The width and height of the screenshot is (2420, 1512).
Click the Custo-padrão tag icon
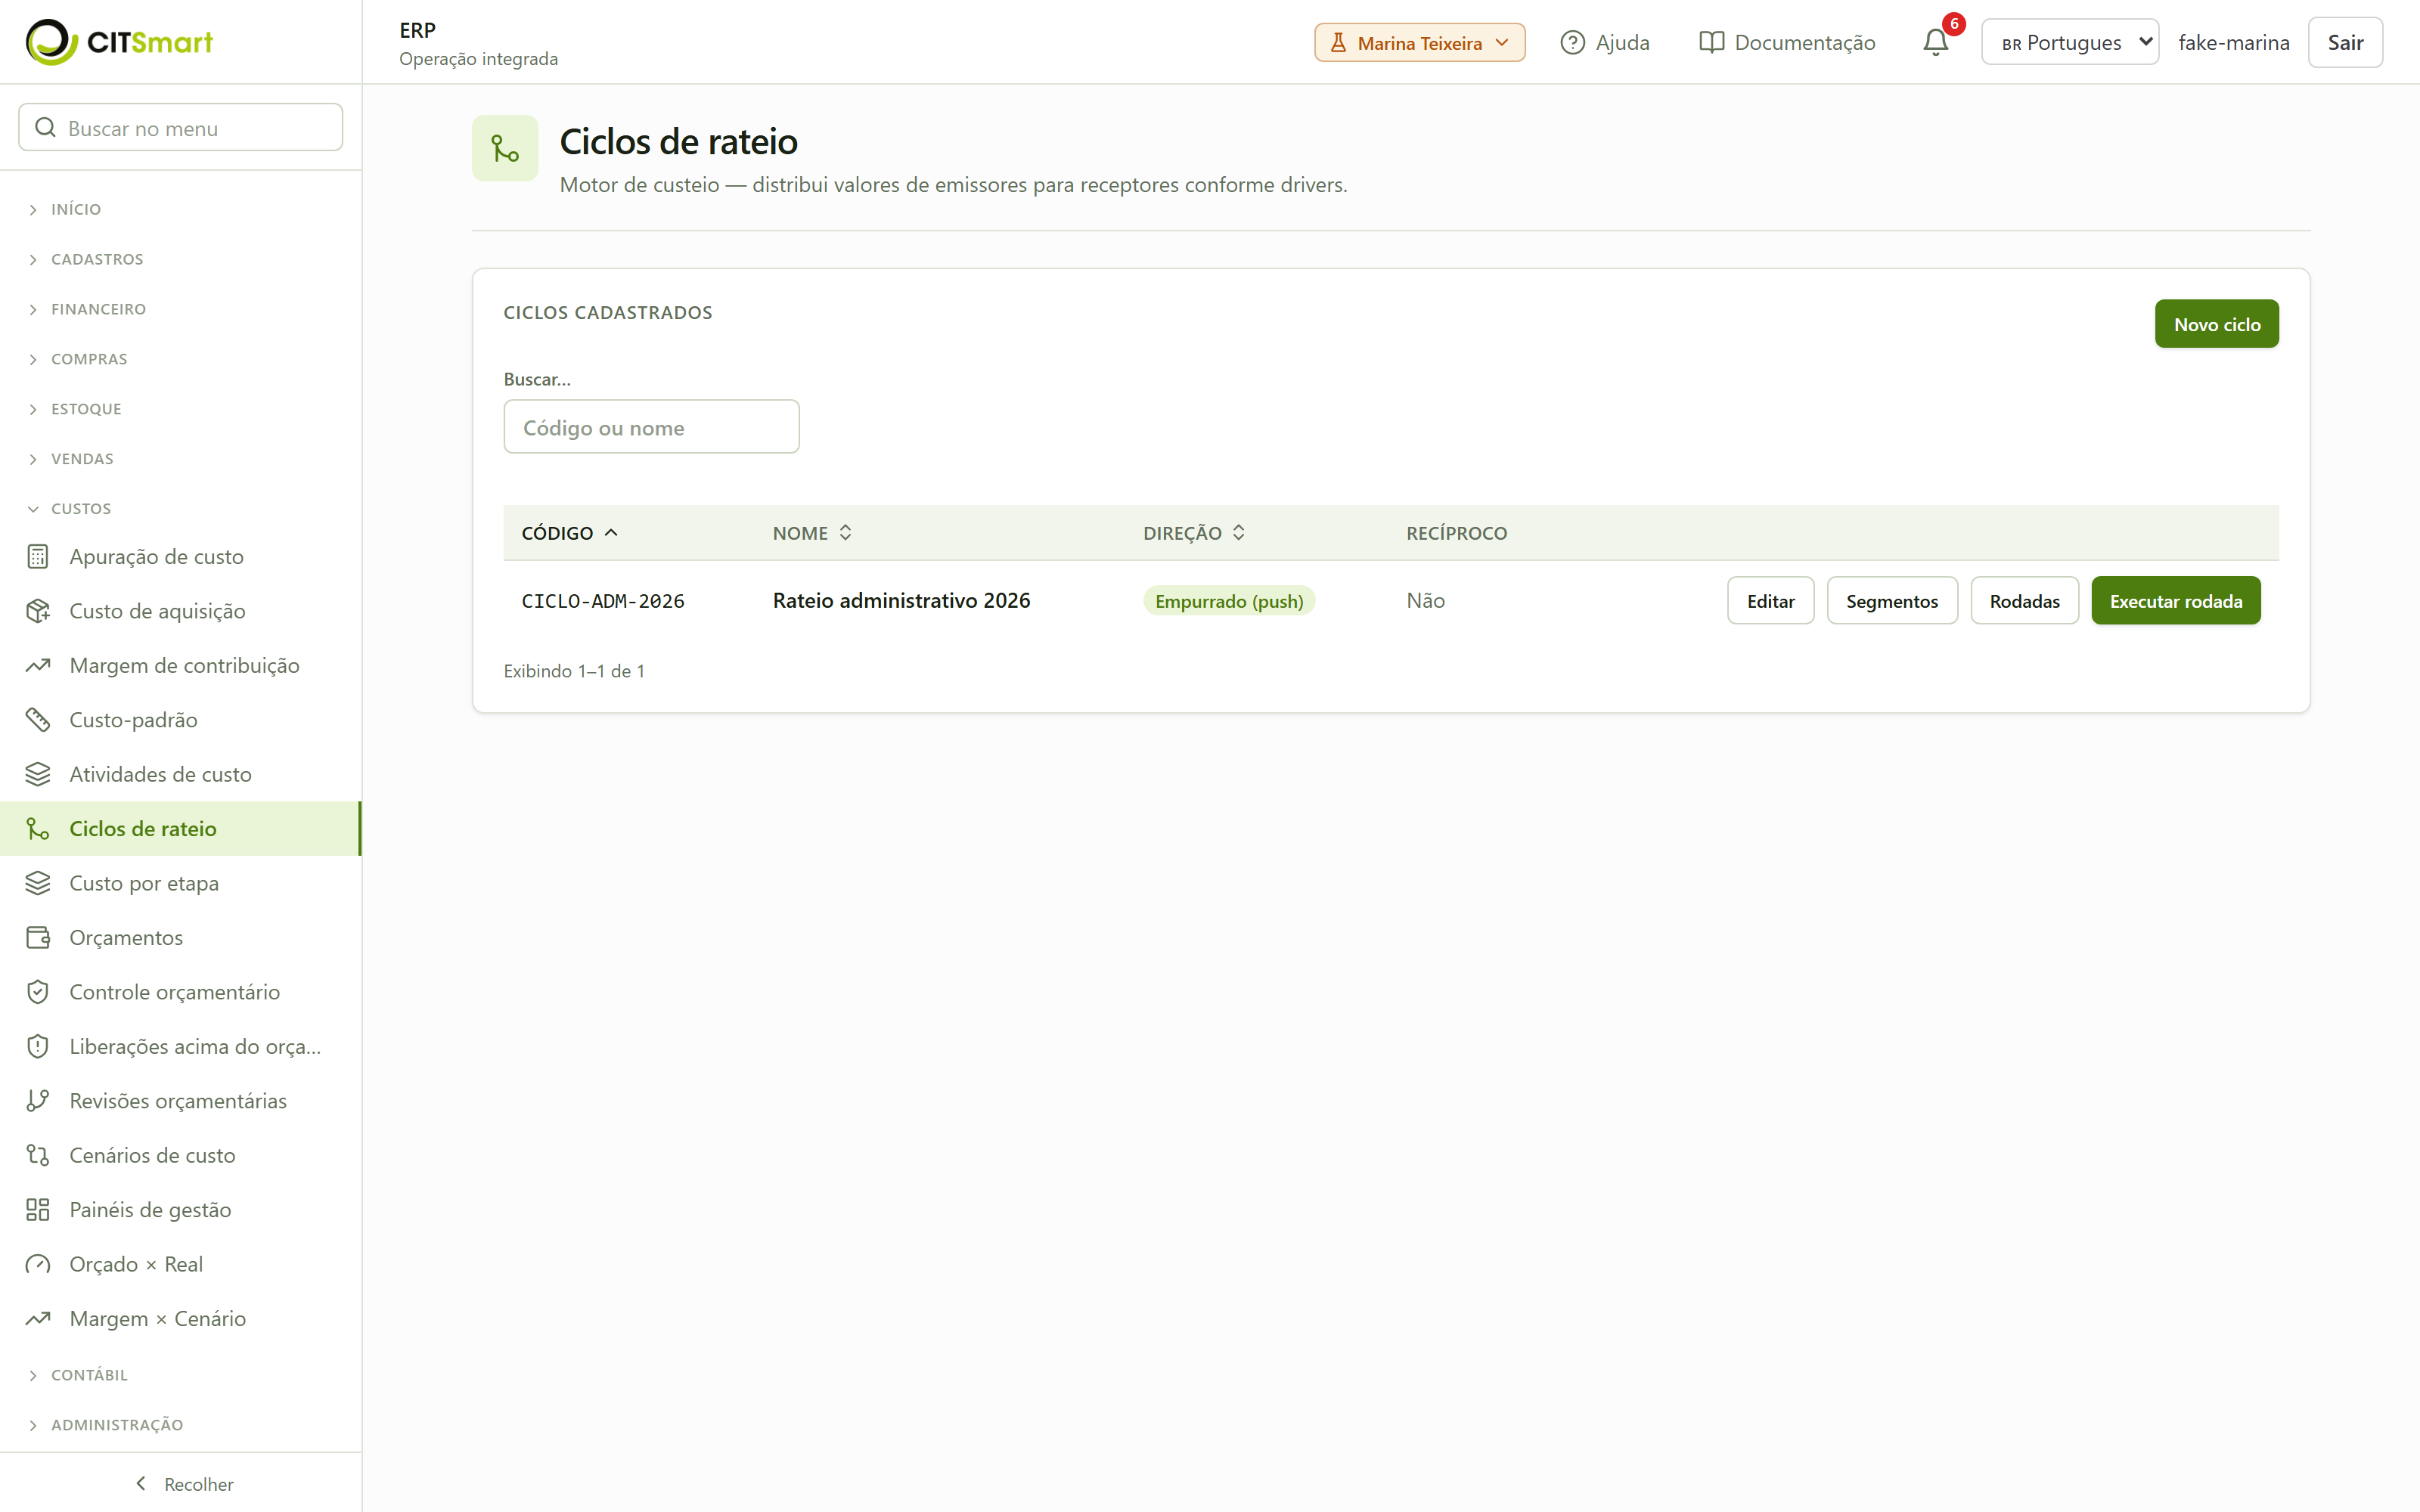click(38, 720)
